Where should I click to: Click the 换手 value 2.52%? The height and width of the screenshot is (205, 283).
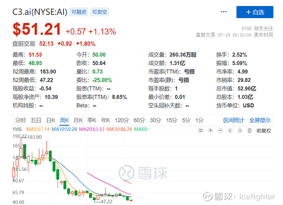coord(239,55)
